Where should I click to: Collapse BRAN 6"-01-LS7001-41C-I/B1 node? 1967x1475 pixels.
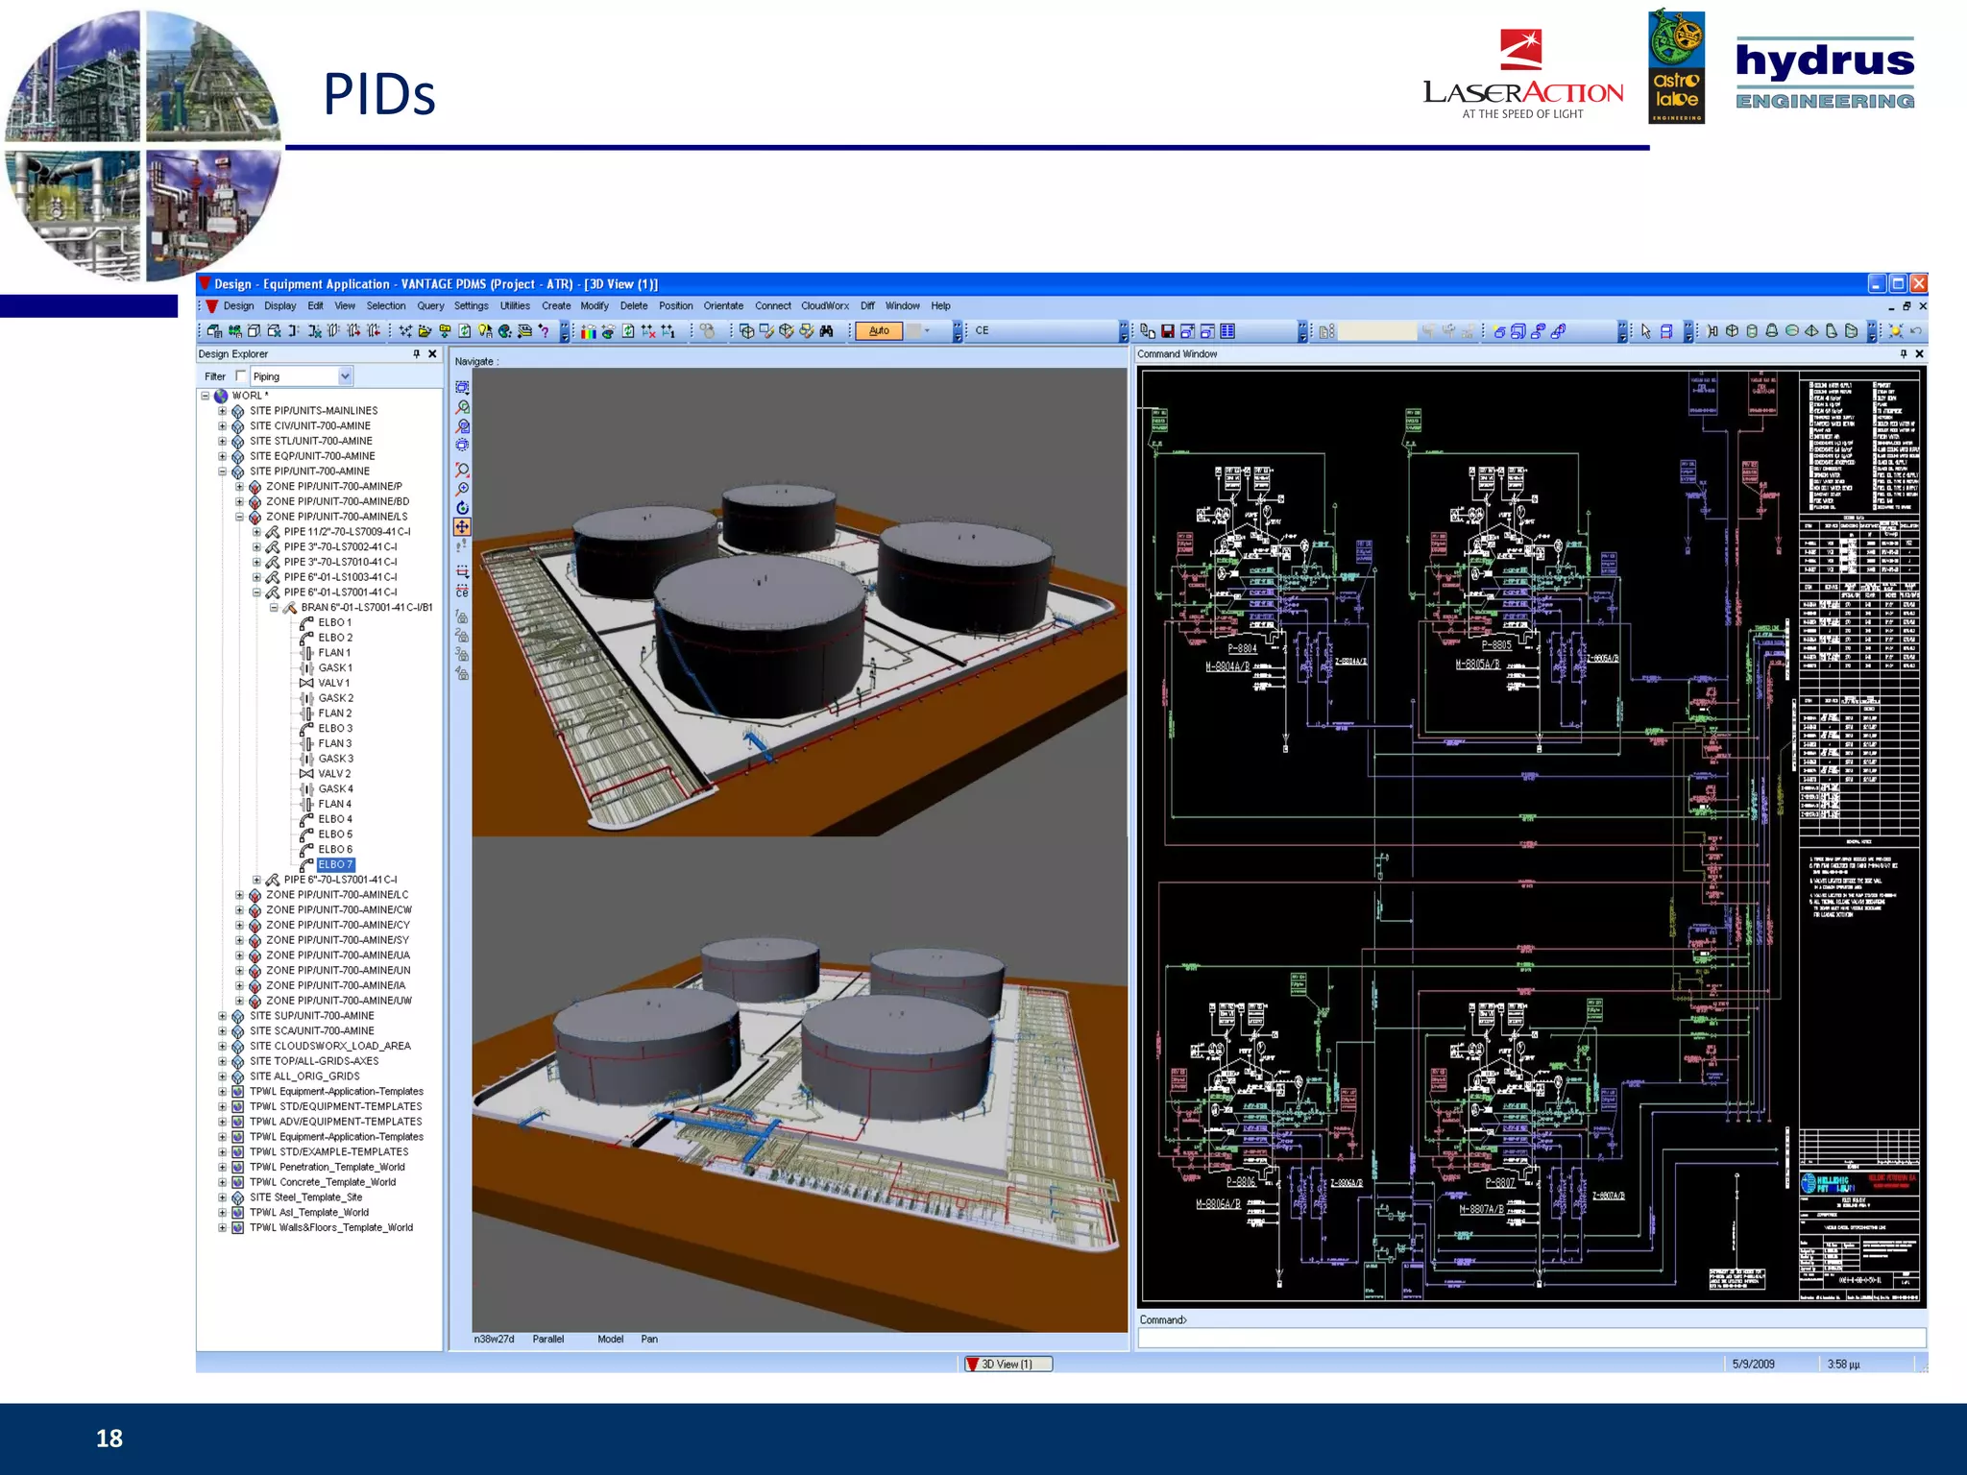tap(274, 608)
